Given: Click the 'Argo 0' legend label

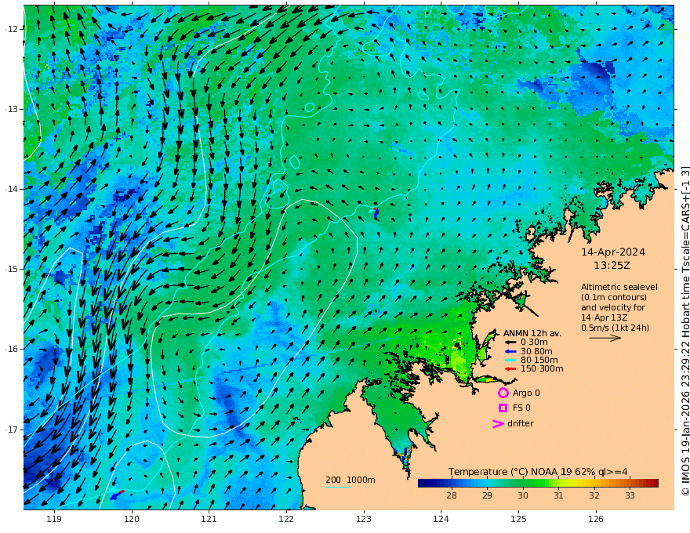Looking at the screenshot, I should (x=526, y=393).
